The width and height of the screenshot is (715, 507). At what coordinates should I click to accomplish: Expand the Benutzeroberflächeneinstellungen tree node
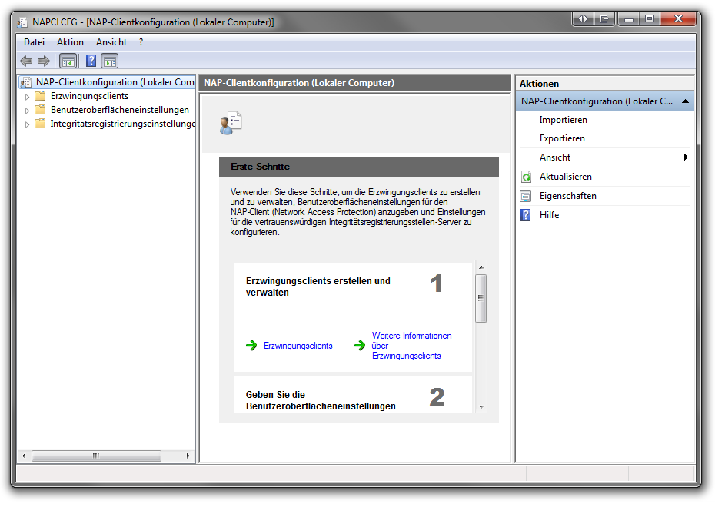[x=28, y=111]
